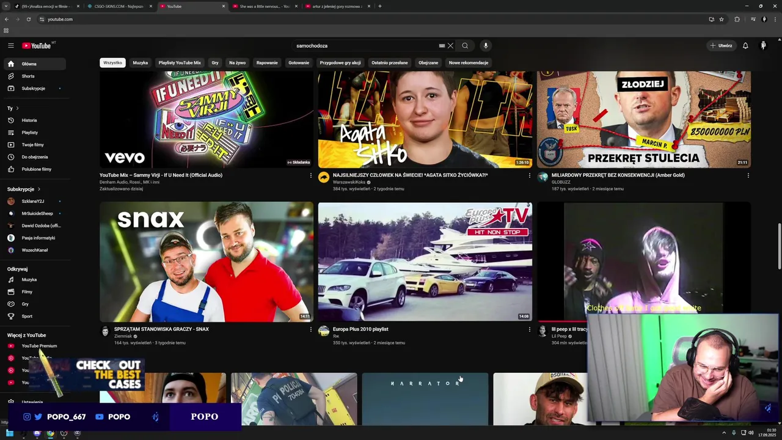Screen dimensions: 782x440
Task: Switch to CSGO-SKINS.COM browser tab
Action: (119, 6)
